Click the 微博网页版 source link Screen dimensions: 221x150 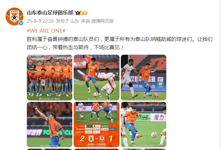(x=103, y=21)
